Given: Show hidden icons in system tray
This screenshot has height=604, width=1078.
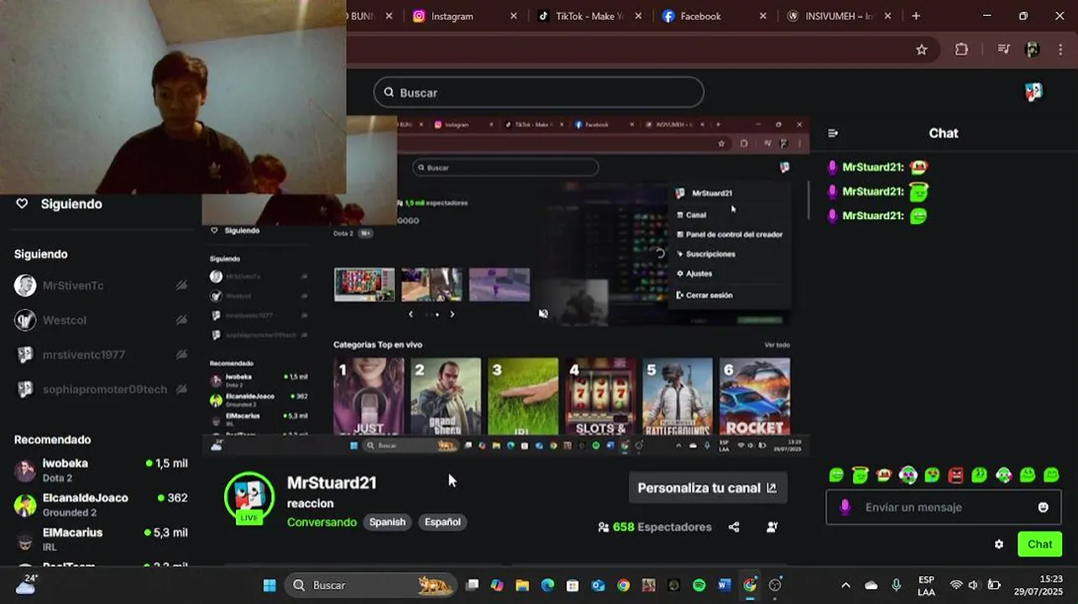Looking at the screenshot, I should [x=845, y=586].
